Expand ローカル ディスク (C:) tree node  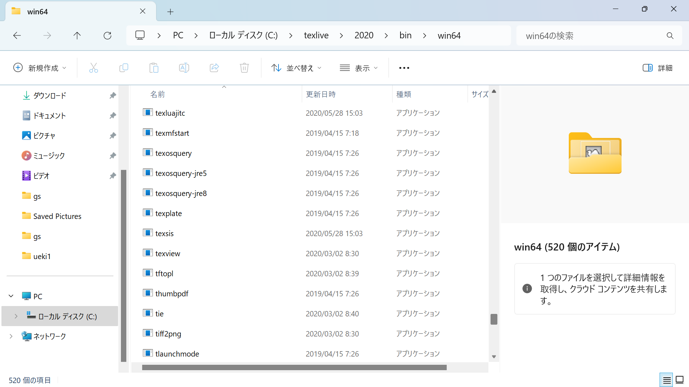(x=16, y=316)
